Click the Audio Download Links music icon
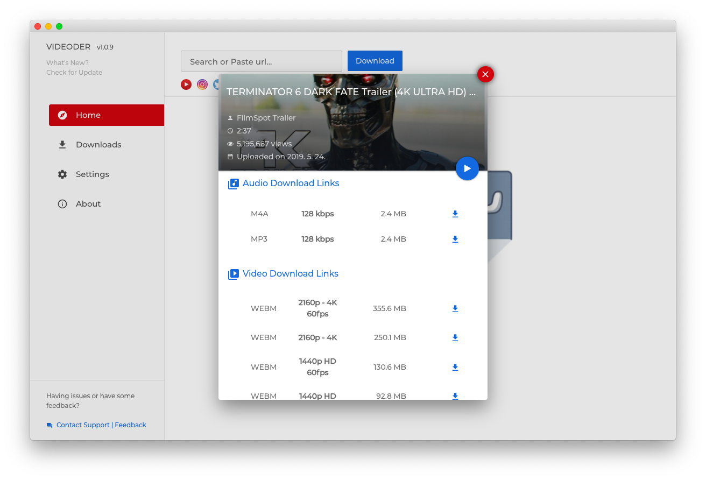 coord(234,183)
